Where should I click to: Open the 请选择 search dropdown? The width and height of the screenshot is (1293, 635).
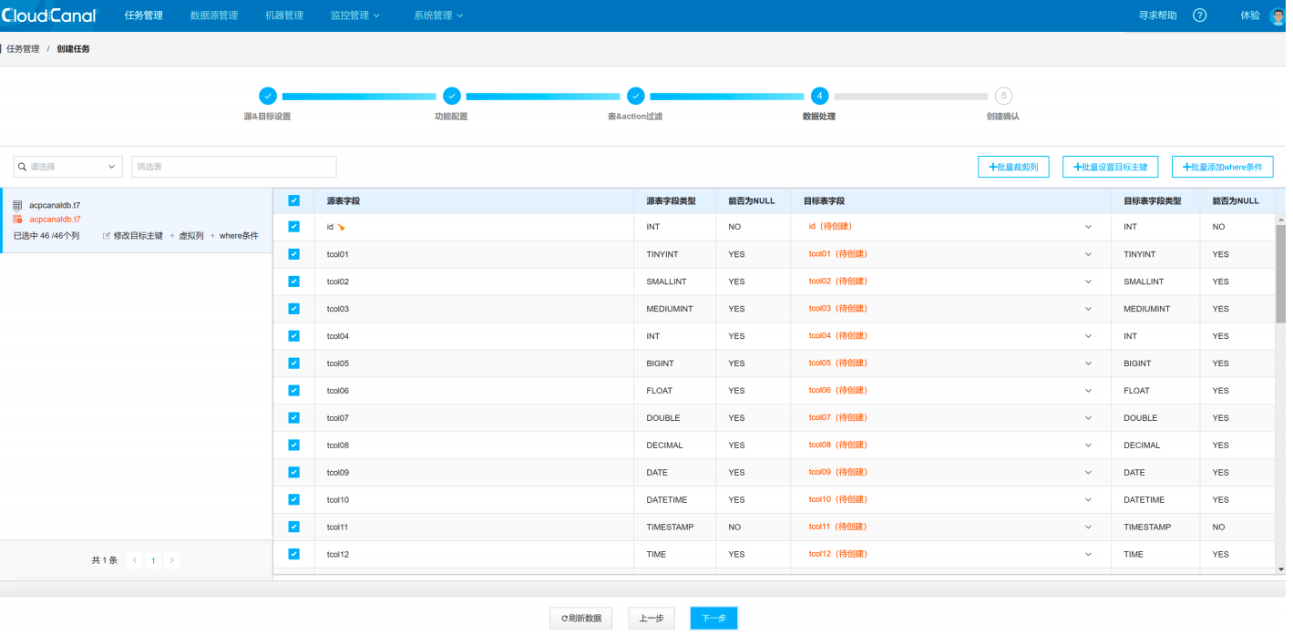pyautogui.click(x=67, y=167)
